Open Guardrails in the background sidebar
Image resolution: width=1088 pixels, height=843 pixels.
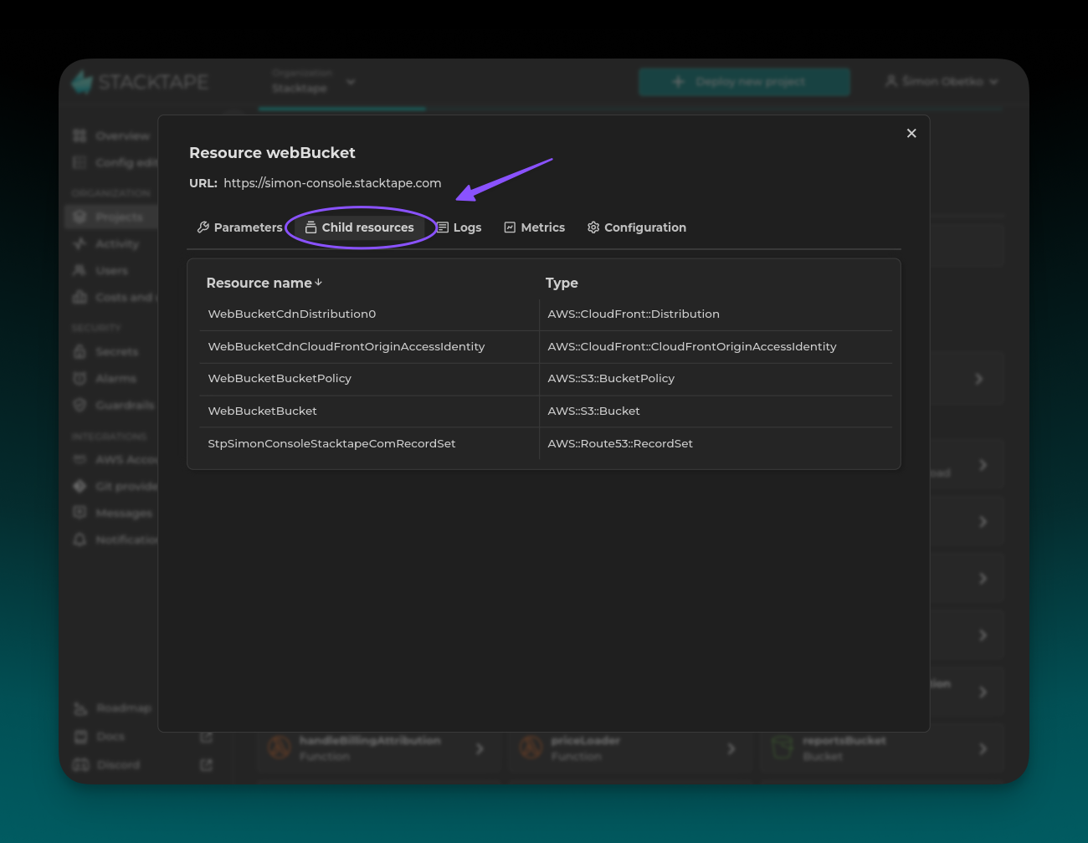(x=114, y=405)
